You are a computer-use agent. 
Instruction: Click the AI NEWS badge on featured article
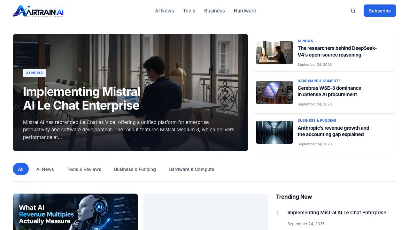click(35, 73)
